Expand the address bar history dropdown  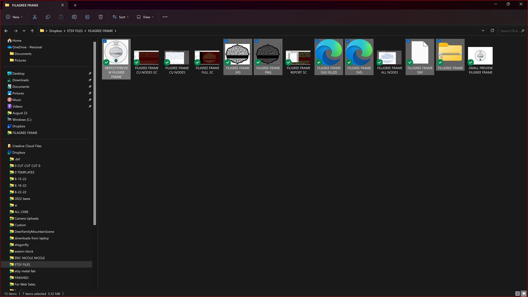(483, 31)
